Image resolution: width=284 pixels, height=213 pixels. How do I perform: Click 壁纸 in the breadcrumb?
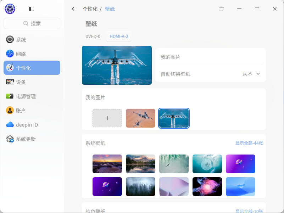pos(110,9)
